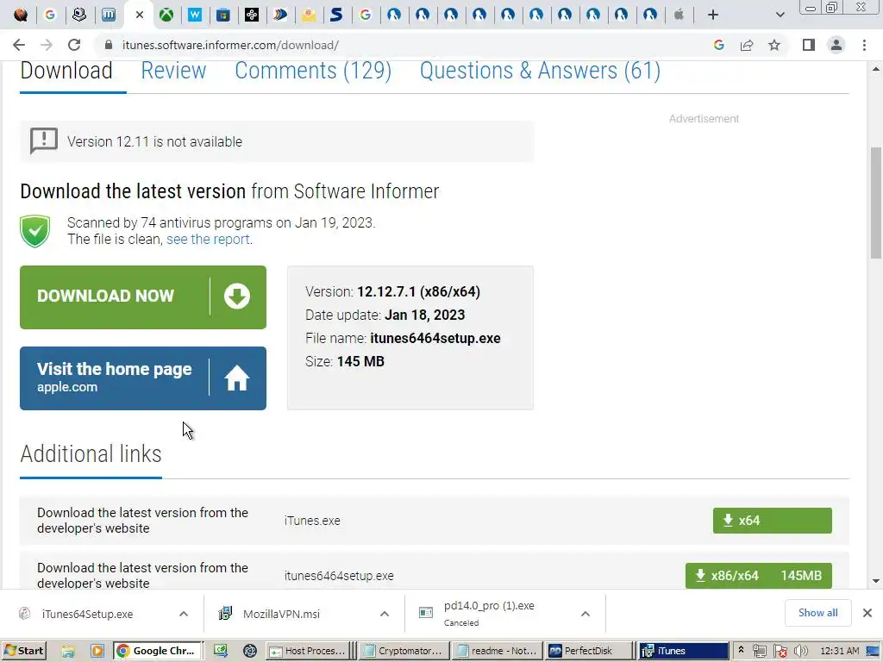883x662 pixels.
Task: Download the x86/x64 145MB installer
Action: click(759, 575)
